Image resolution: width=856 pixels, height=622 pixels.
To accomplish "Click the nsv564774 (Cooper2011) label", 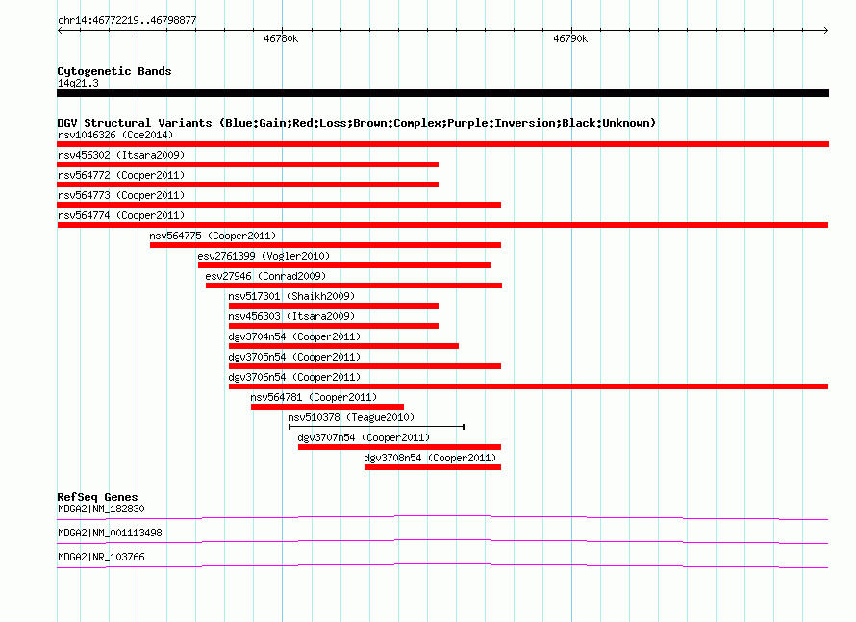I will 121,215.
